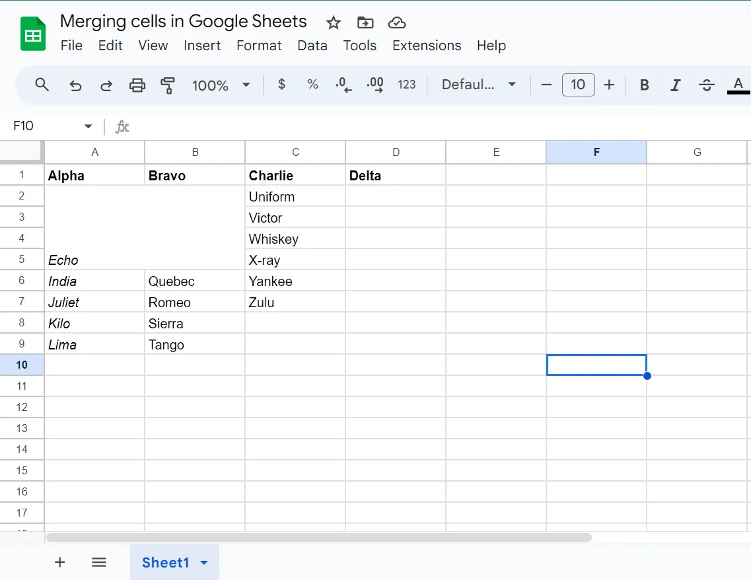Toggle bold formatting
This screenshot has height=580, width=751.
tap(645, 85)
